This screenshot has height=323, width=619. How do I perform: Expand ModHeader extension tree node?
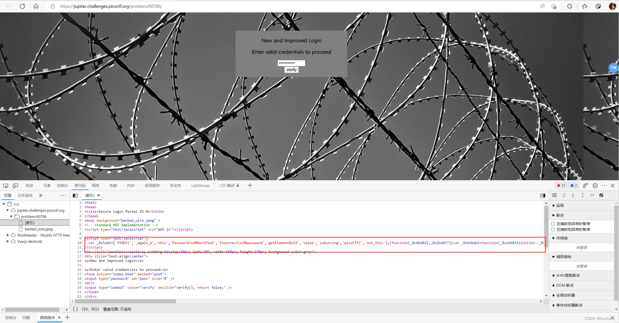point(8,235)
